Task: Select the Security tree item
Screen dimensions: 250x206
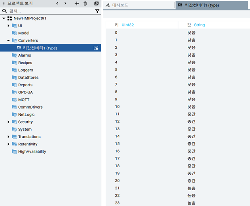Action: click(x=25, y=122)
